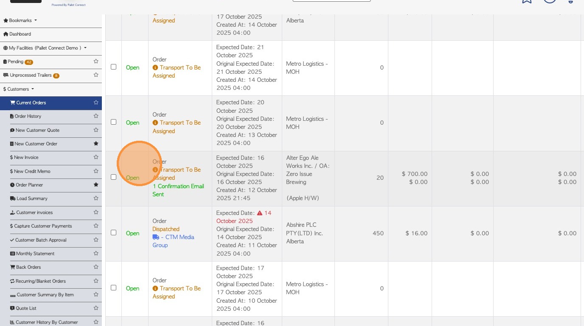Screen dimensions: 584x326
Task: Click the truck icon beside CTM Media Group
Action: tap(156, 237)
